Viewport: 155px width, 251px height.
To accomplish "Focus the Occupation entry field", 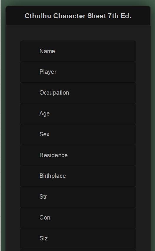I will 78,93.
